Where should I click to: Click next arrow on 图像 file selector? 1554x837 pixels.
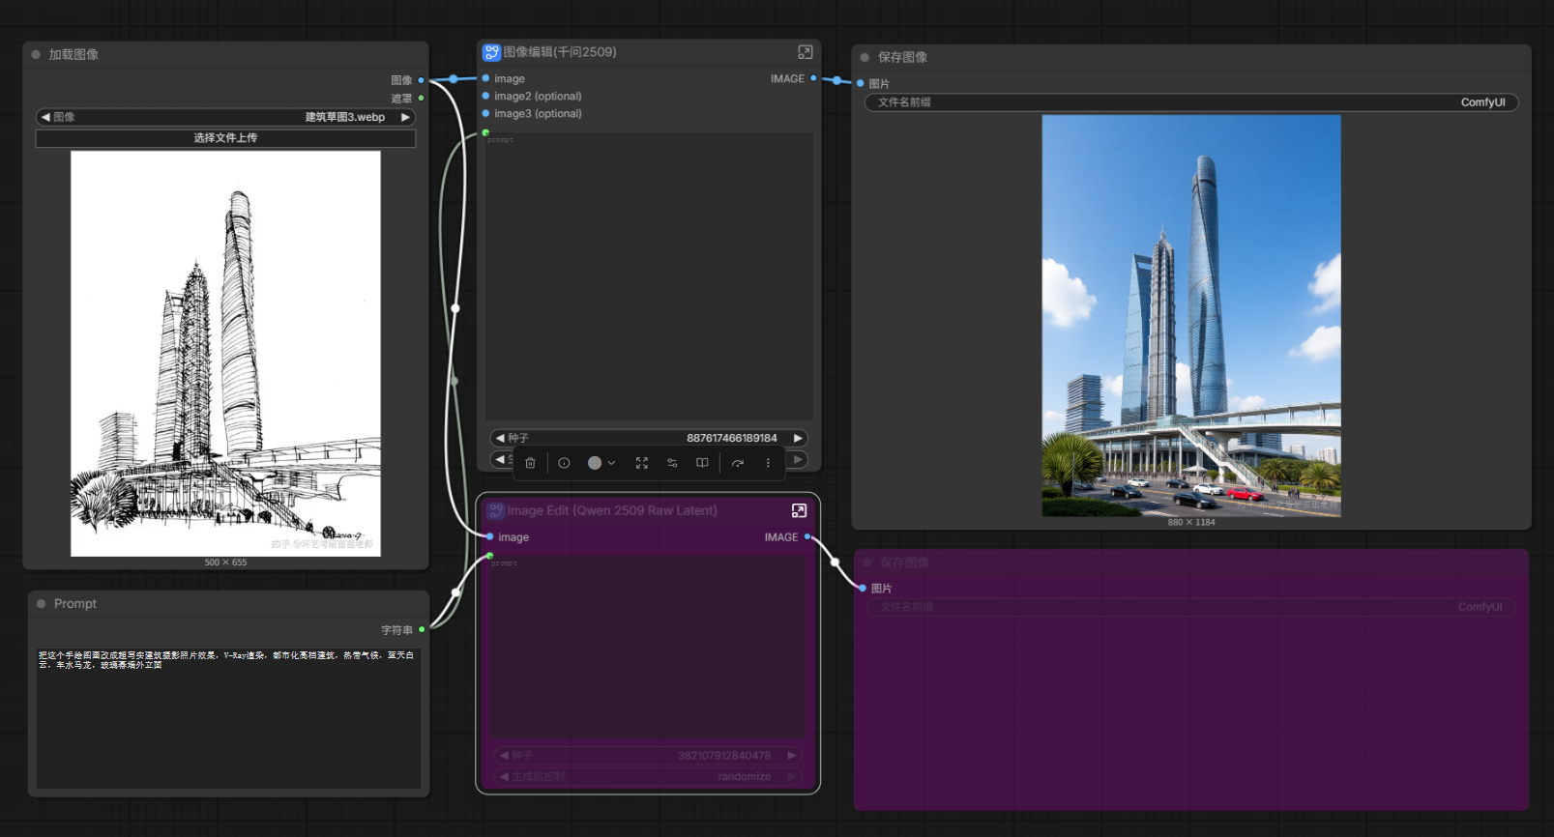click(405, 117)
